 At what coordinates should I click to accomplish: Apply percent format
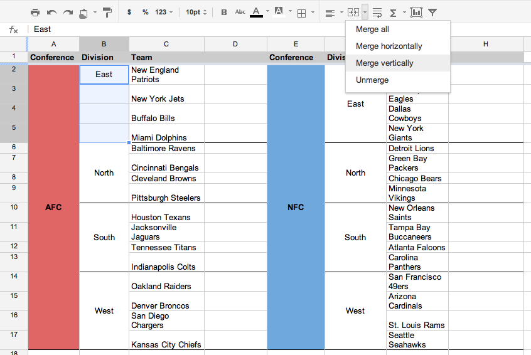[145, 12]
